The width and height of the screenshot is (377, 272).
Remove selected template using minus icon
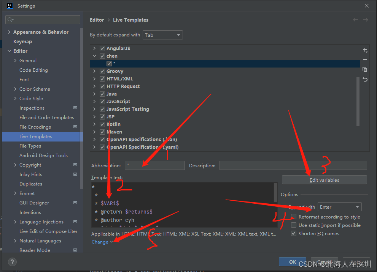365,59
